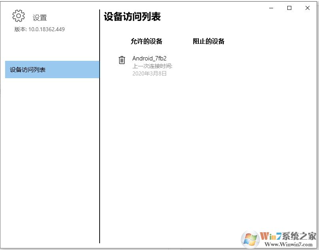Delete the Android_7fb2 device using trash icon

click(x=121, y=60)
